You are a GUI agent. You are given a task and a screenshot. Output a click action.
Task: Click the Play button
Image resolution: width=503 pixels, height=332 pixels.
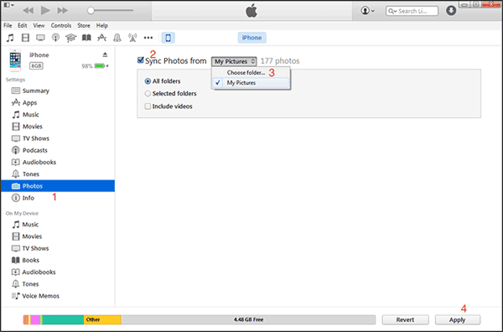click(x=45, y=11)
